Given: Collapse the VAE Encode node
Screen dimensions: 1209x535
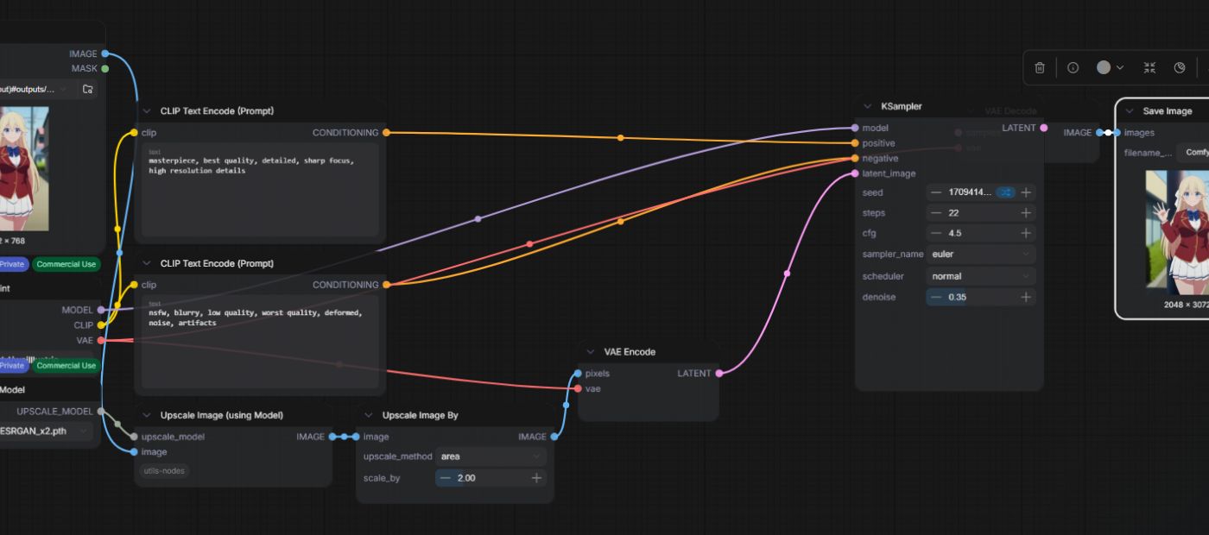Looking at the screenshot, I should pos(591,352).
